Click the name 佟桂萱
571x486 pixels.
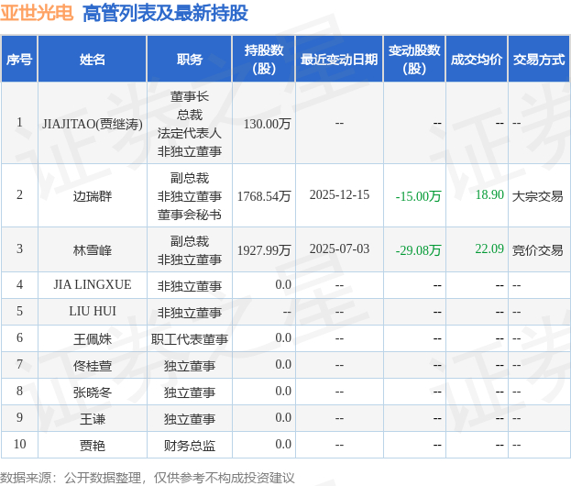coord(93,366)
